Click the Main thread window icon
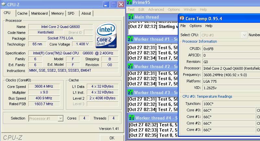This screenshot has height=141, width=260. (x=131, y=17)
